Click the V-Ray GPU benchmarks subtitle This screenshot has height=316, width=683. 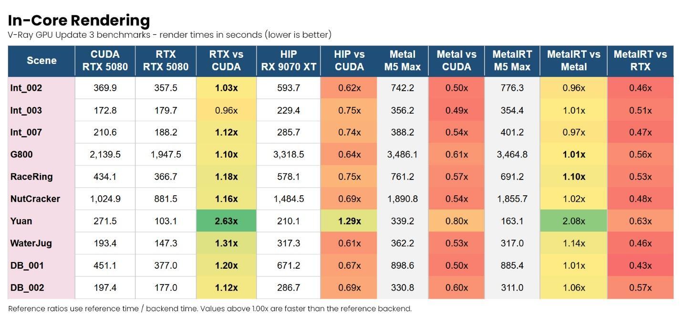169,35
